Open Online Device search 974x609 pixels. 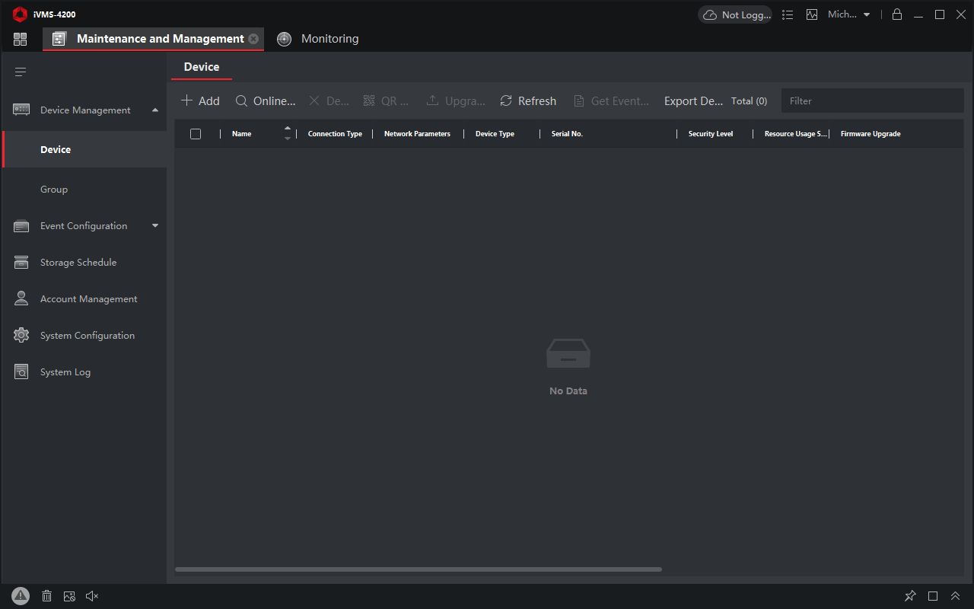(x=265, y=100)
